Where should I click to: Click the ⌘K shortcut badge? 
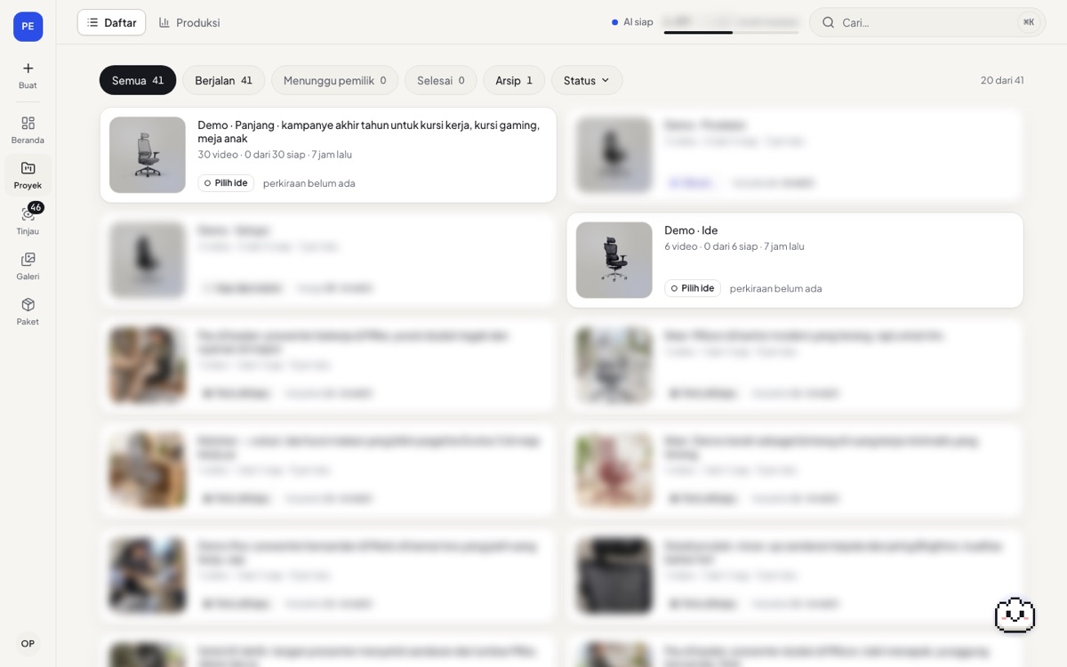(x=1029, y=22)
